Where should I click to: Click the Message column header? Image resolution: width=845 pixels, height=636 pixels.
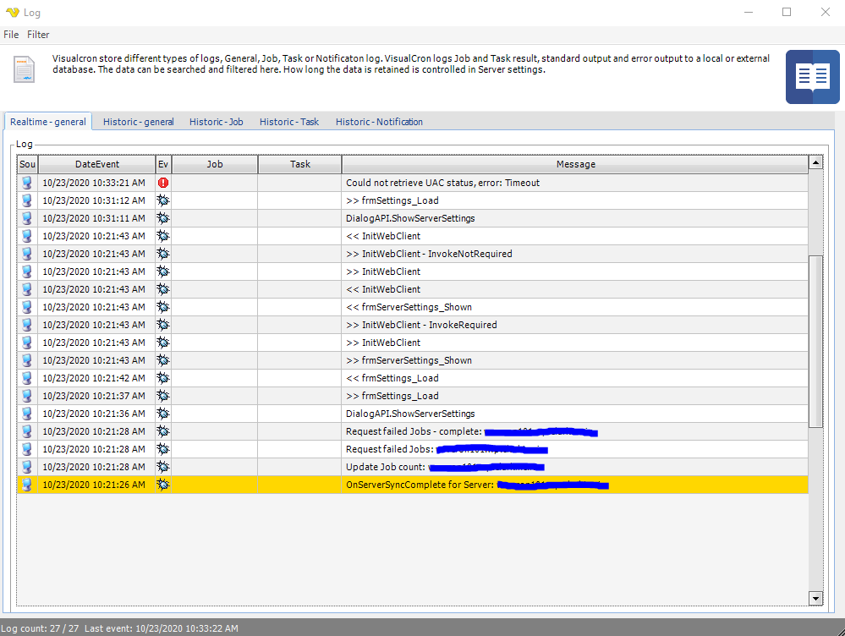pos(575,164)
